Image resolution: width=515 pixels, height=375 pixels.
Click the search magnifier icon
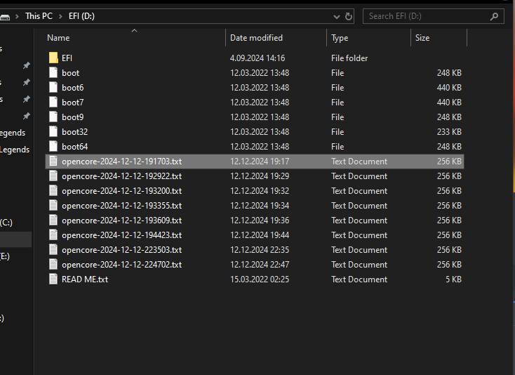click(494, 16)
